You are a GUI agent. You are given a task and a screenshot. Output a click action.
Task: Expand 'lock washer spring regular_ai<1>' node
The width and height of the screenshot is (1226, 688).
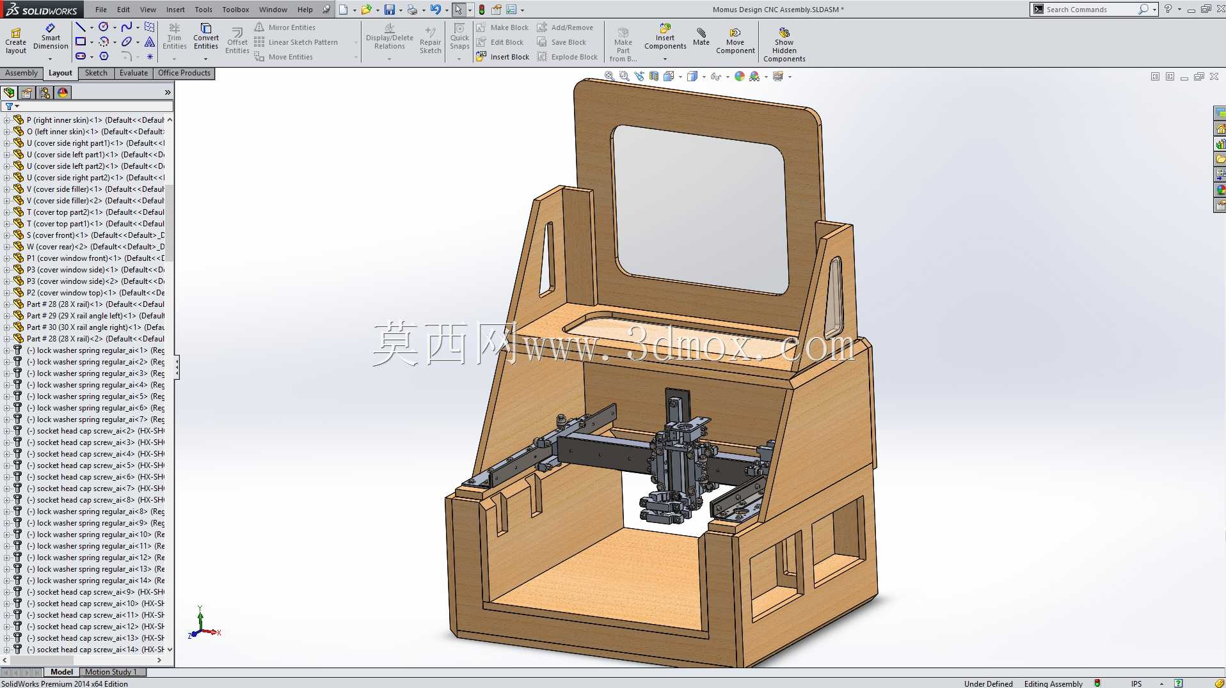[6, 350]
